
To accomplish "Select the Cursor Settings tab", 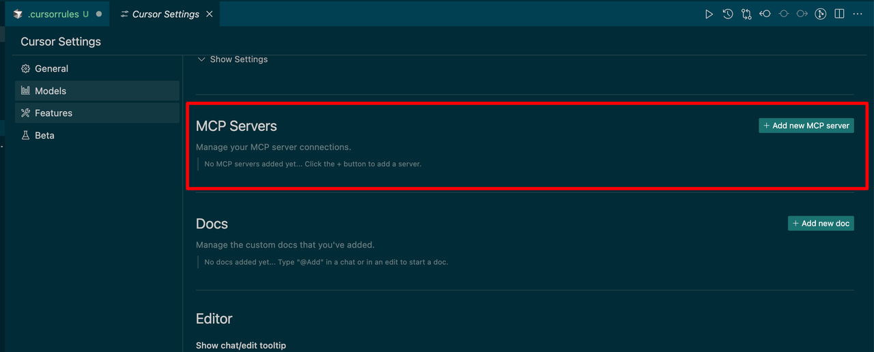I will [165, 14].
